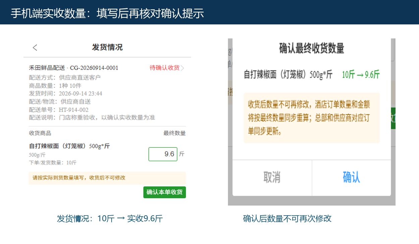
Task: Go back using the left arrow icon
Action: coord(35,47)
